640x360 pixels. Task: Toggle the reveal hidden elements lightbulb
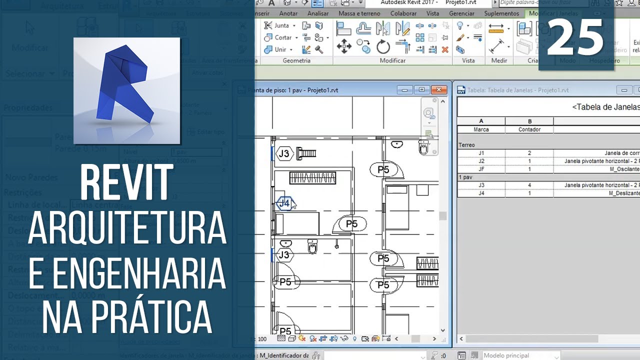(354, 339)
